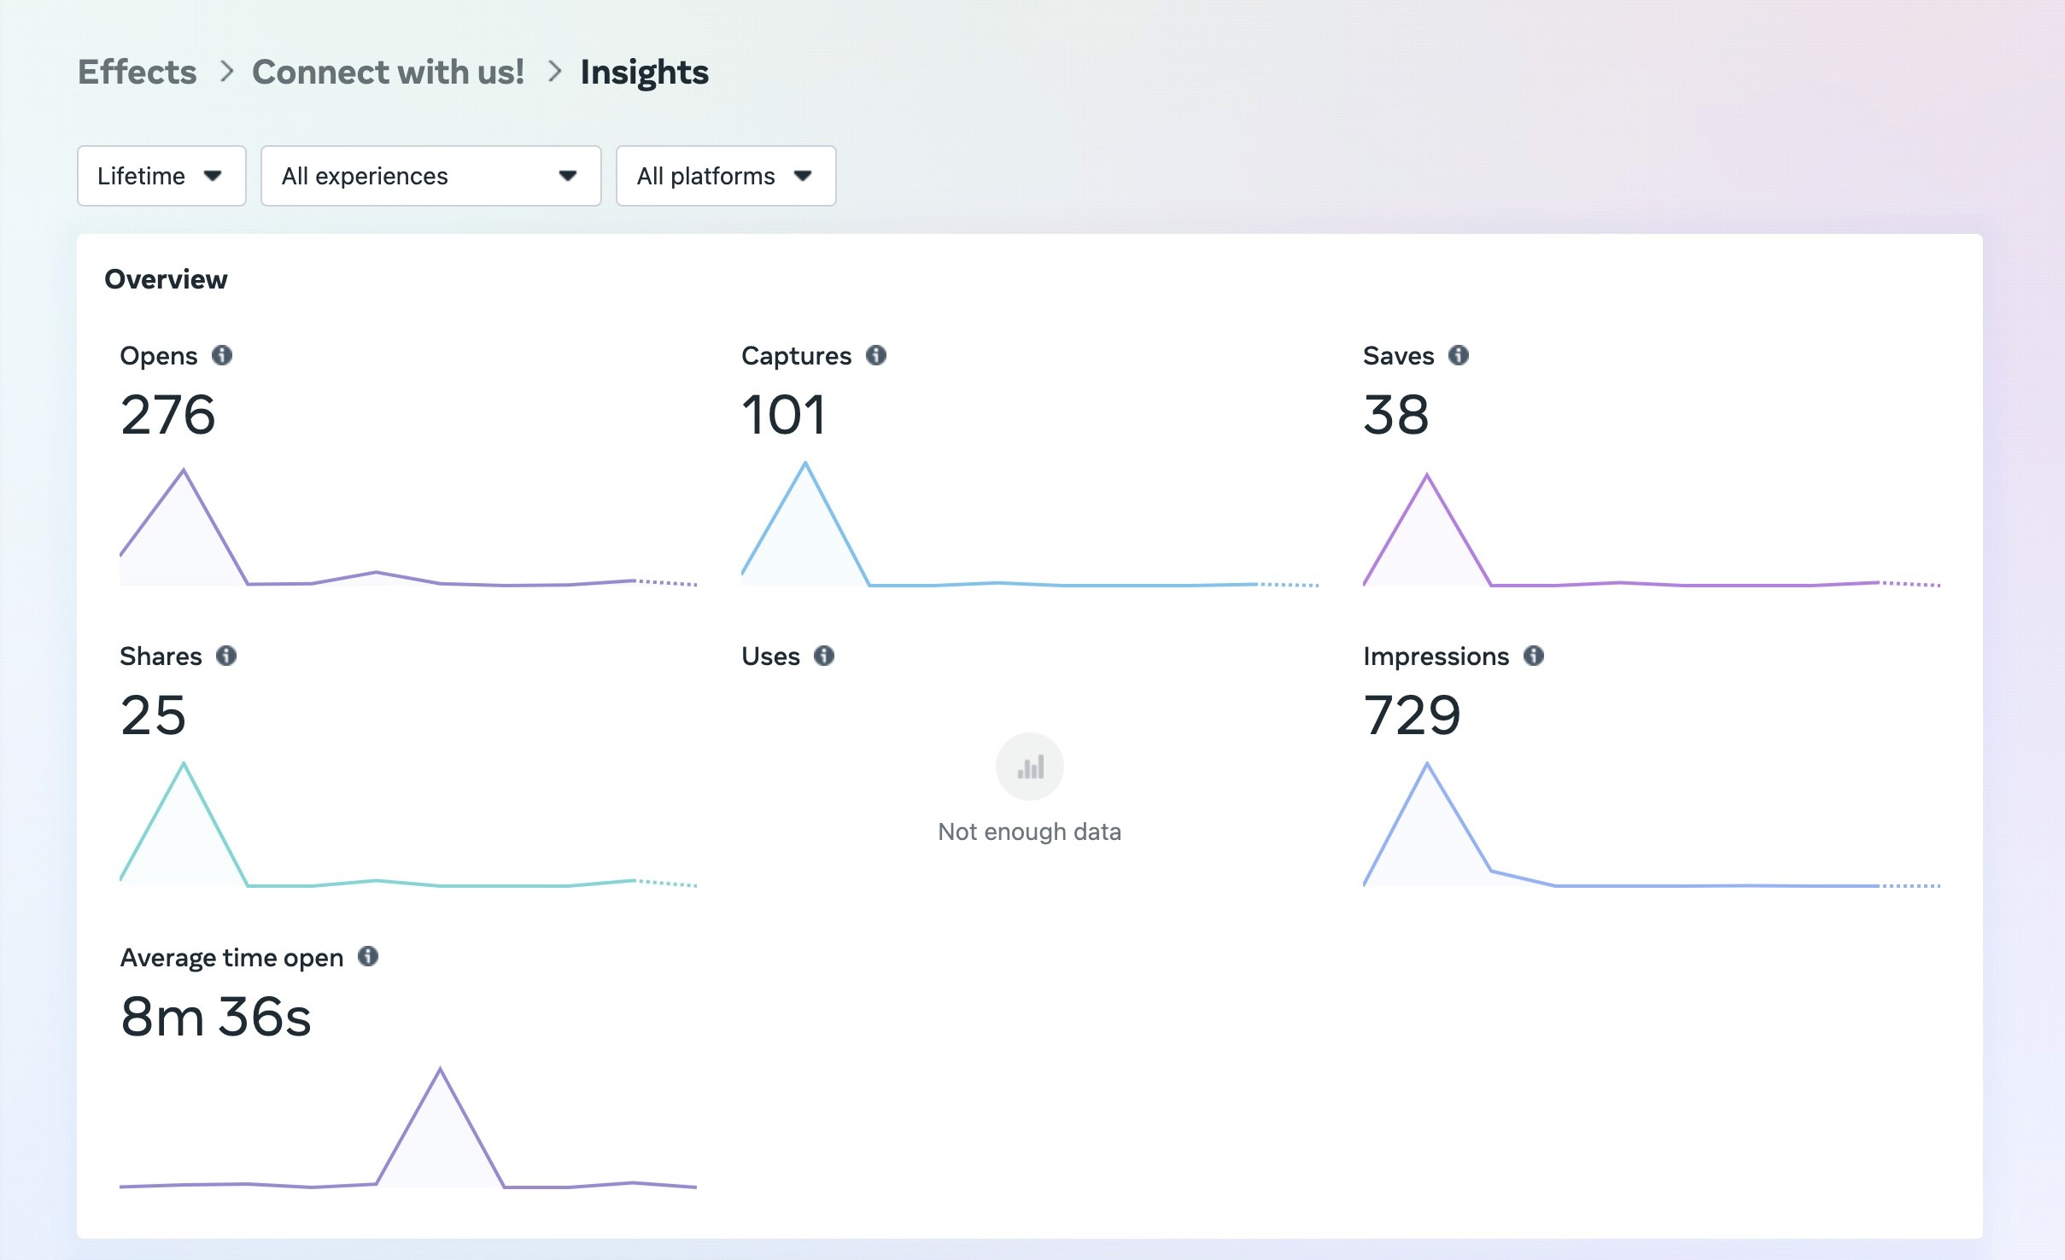
Task: Click the Saves info icon
Action: [x=1459, y=355]
